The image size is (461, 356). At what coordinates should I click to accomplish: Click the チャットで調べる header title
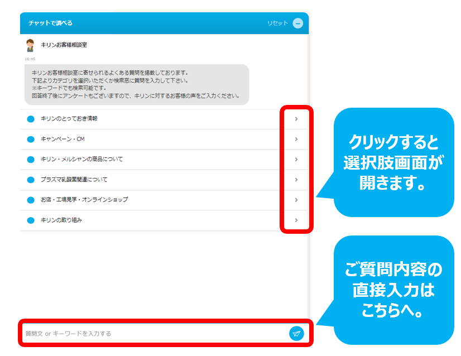pos(51,23)
